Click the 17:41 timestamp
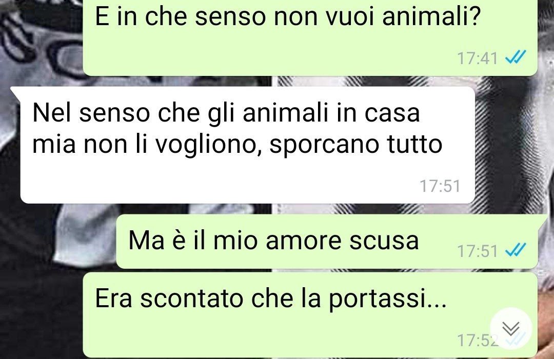The image size is (554, 359). pyautogui.click(x=478, y=58)
